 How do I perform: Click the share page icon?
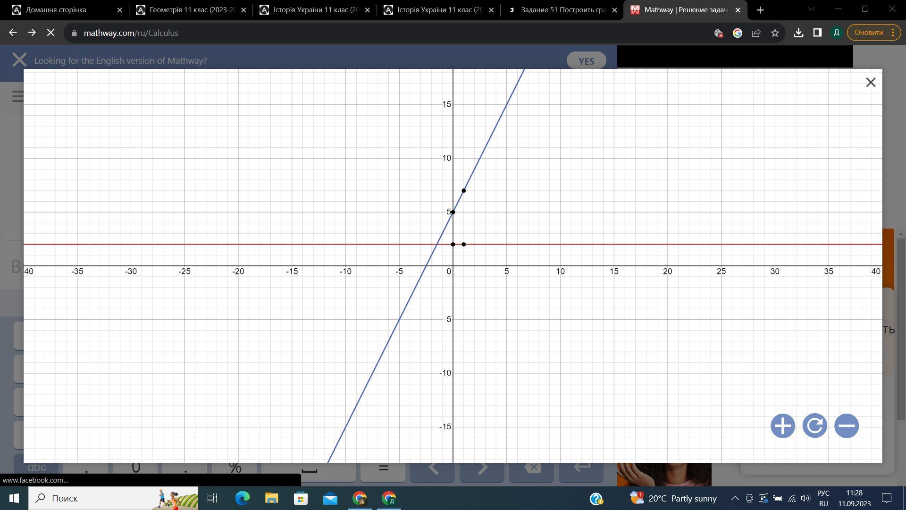(x=756, y=33)
